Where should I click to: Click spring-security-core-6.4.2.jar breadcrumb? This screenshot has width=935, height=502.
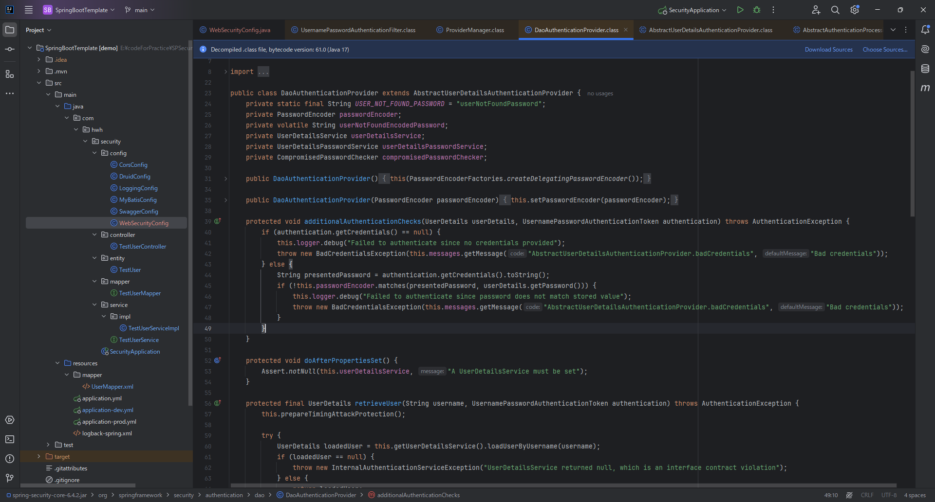pyautogui.click(x=46, y=495)
